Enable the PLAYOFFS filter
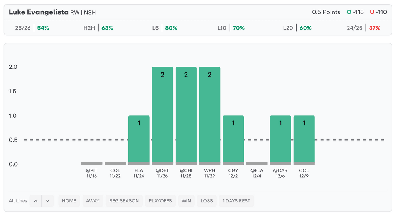The width and height of the screenshot is (395, 217). (160, 201)
